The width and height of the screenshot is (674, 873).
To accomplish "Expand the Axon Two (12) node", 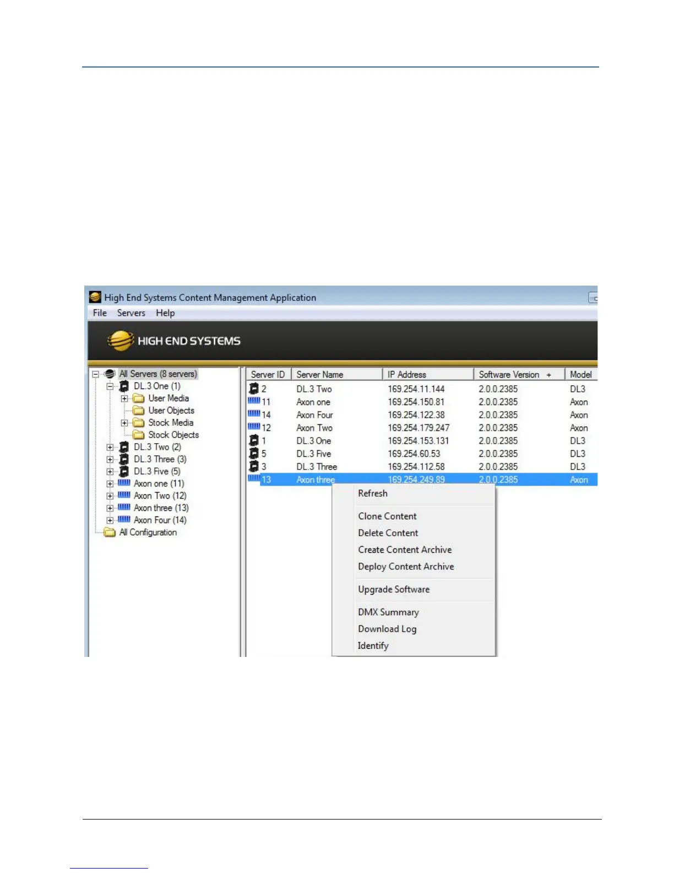I will coord(110,496).
